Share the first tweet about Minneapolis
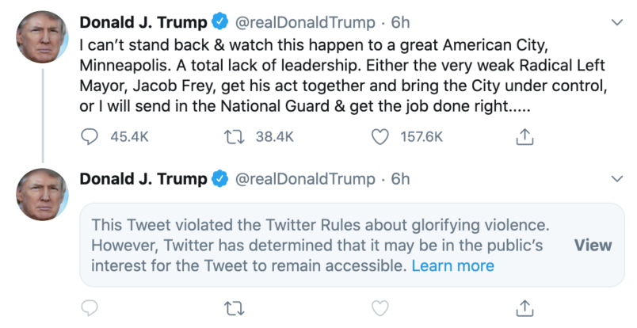This screenshot has height=328, width=637. (x=523, y=137)
